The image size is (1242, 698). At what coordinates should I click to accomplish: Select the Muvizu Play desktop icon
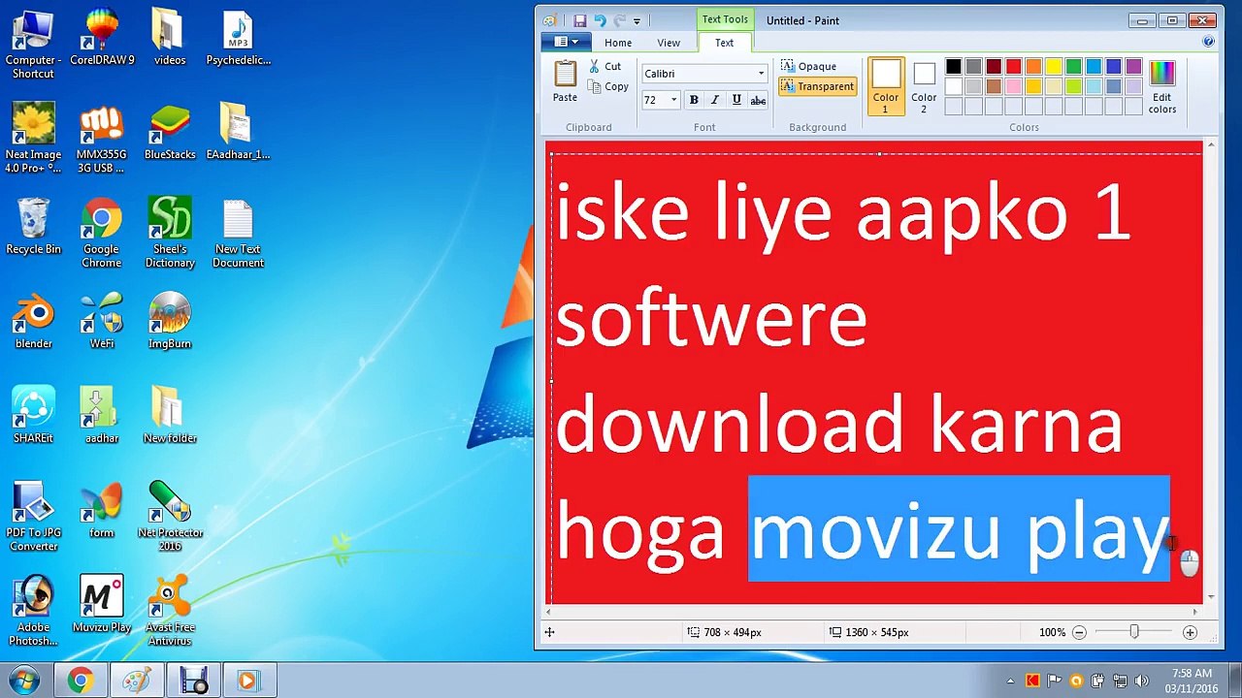point(102,605)
